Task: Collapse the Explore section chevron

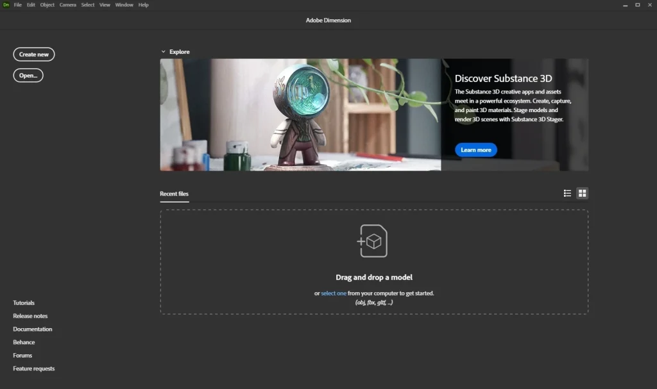Action: click(x=164, y=52)
